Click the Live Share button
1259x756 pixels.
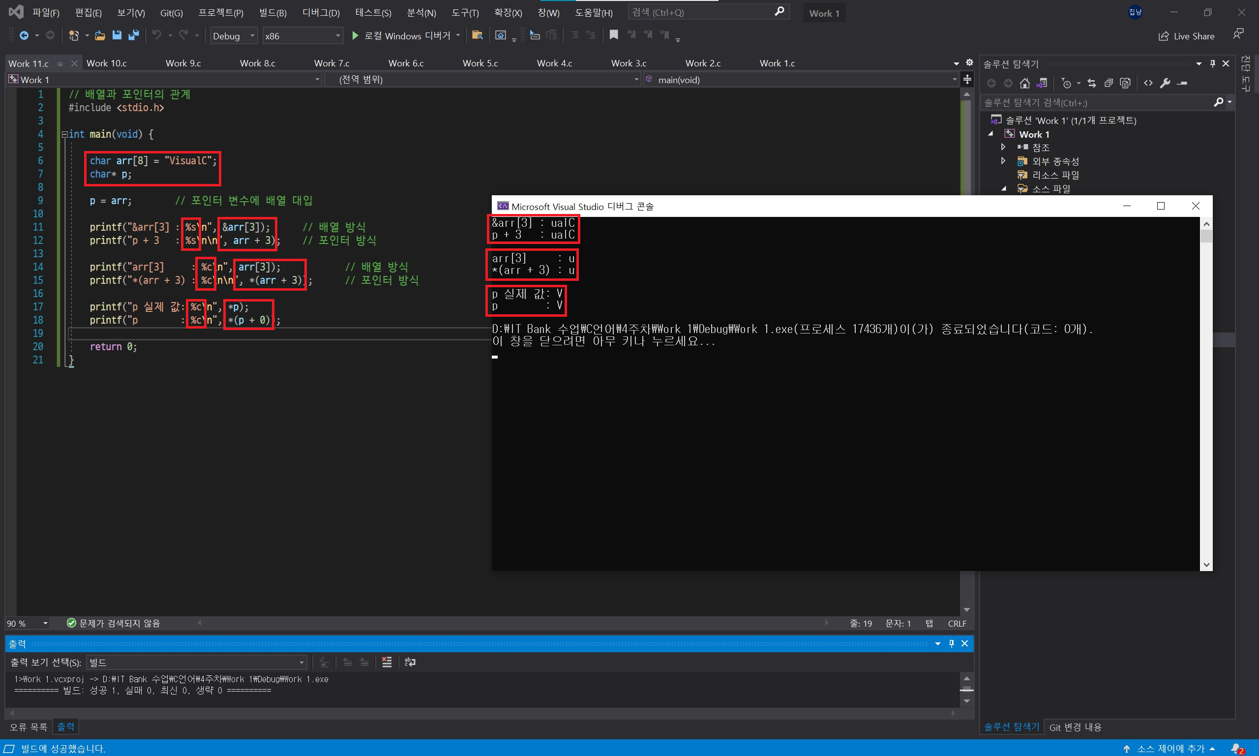1187,35
